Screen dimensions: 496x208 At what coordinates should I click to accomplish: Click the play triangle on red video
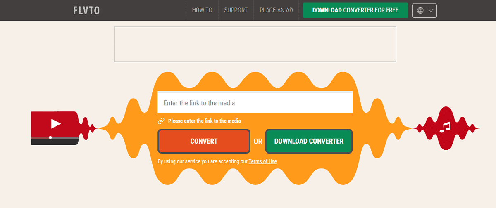pos(56,123)
